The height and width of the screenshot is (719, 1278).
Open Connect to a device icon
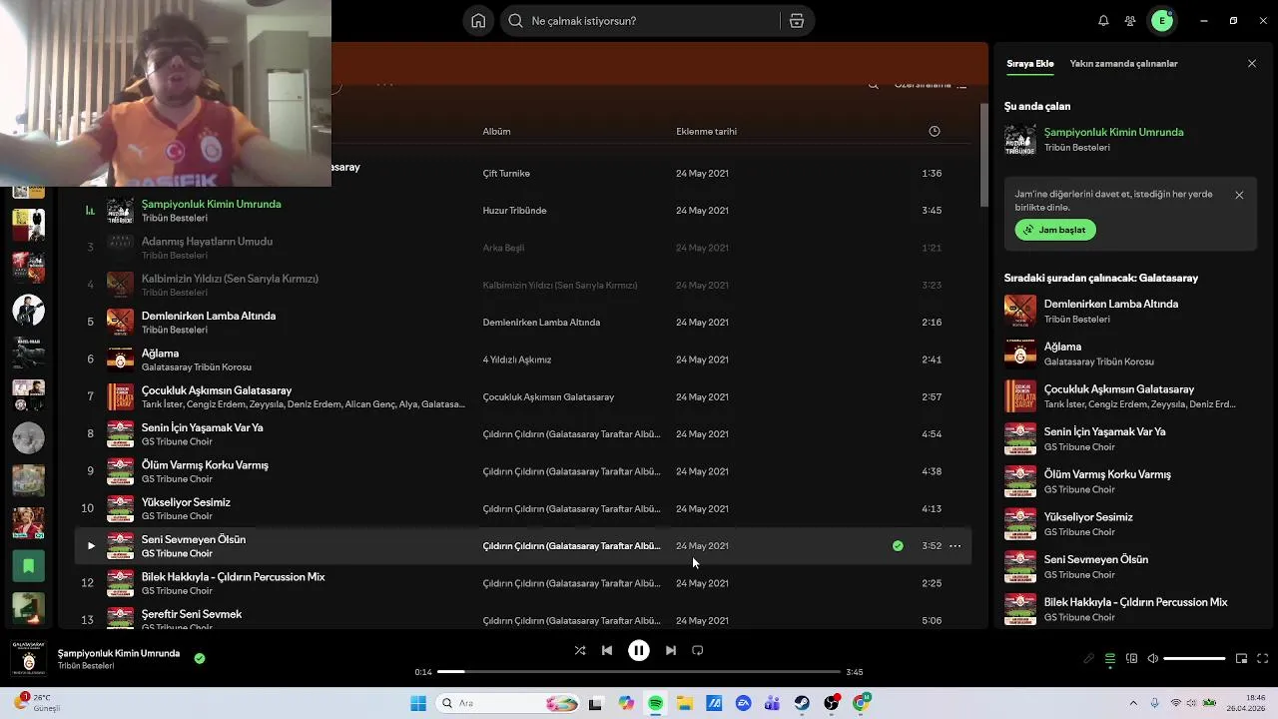[x=1131, y=659]
